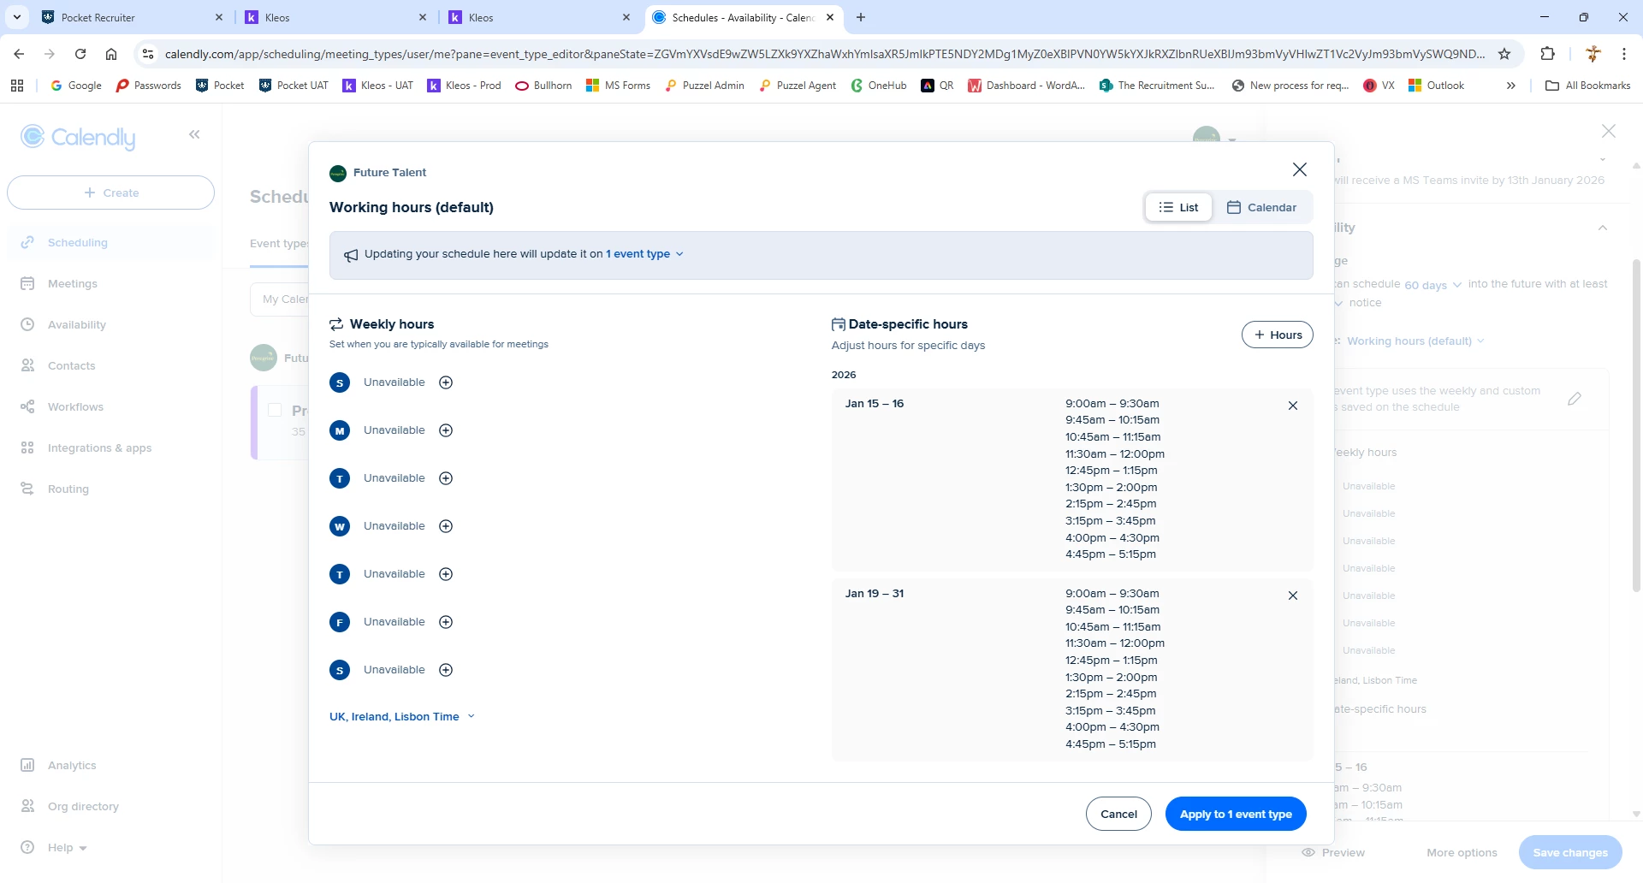Toggle Wednesday availability day circle
The width and height of the screenshot is (1643, 883).
click(340, 526)
